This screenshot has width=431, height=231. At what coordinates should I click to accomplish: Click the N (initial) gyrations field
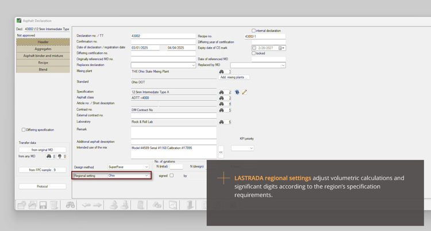pyautogui.click(x=176, y=167)
